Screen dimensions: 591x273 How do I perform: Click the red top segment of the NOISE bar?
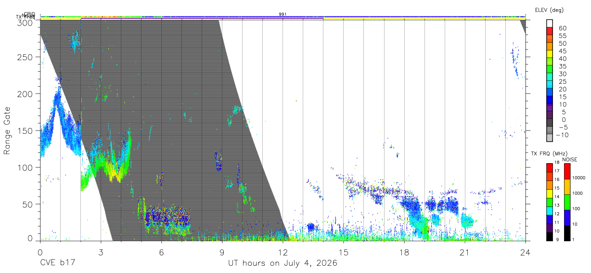tap(566, 171)
